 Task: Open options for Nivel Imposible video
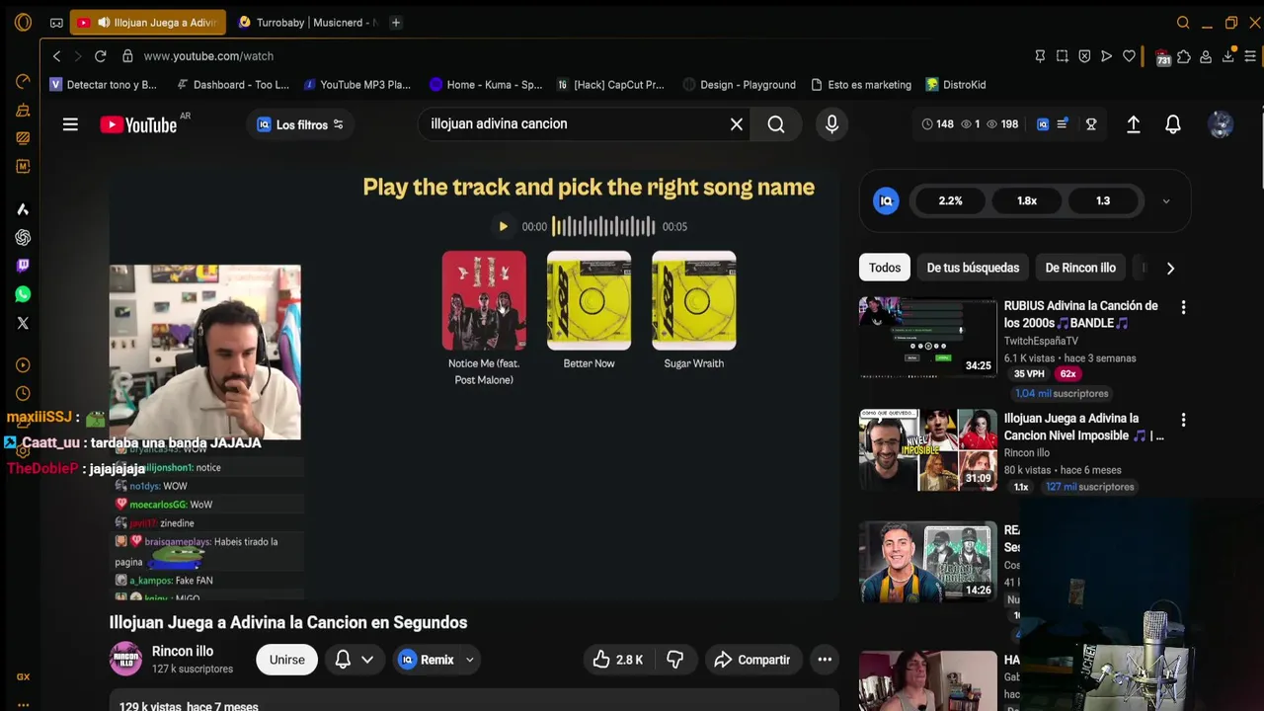tap(1183, 420)
